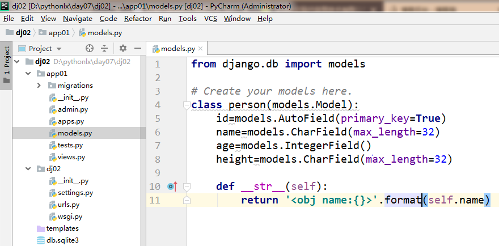The height and width of the screenshot is (246, 499).
Task: Click on '__str__' method name
Action: (263, 186)
